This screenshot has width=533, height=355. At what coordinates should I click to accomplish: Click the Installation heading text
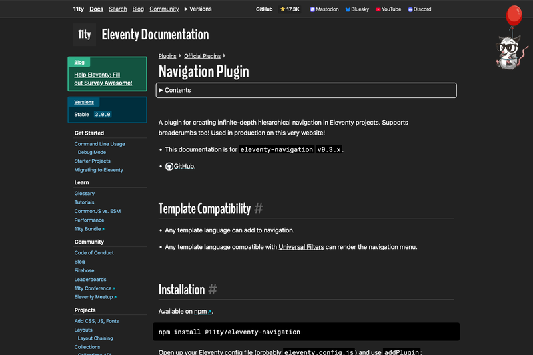[x=181, y=290]
